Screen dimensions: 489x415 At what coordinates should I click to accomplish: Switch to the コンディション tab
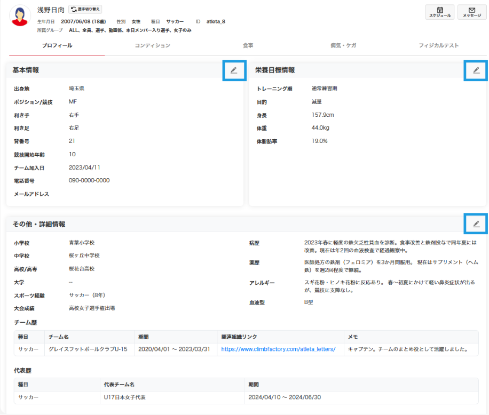pyautogui.click(x=152, y=46)
